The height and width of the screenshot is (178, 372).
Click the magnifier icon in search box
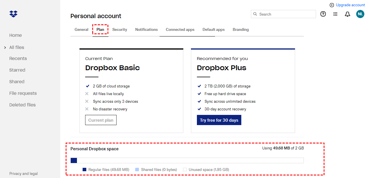click(255, 14)
